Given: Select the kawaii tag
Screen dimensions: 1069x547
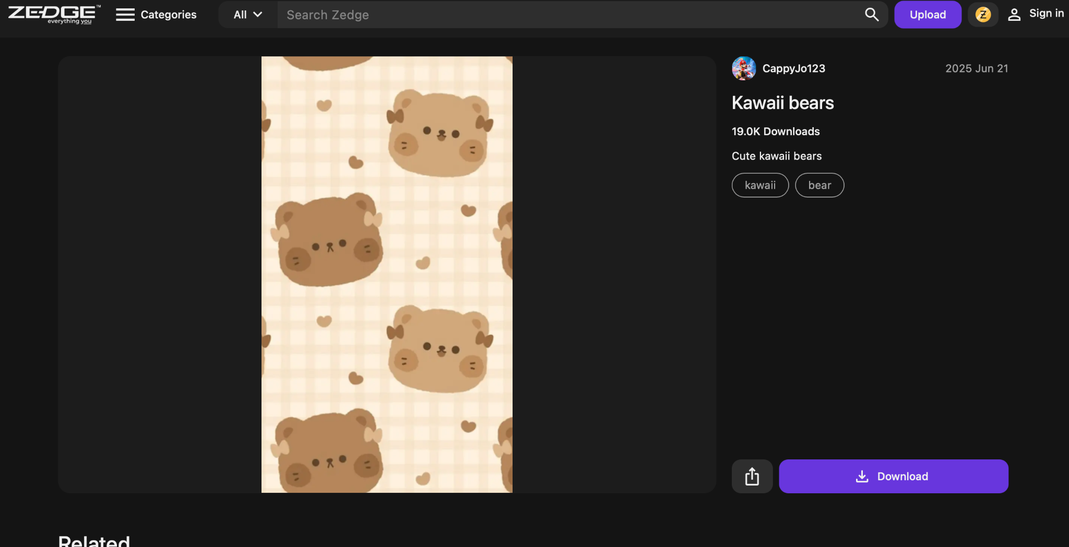Looking at the screenshot, I should click(760, 185).
